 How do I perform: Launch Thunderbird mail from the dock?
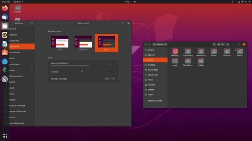(5, 17)
